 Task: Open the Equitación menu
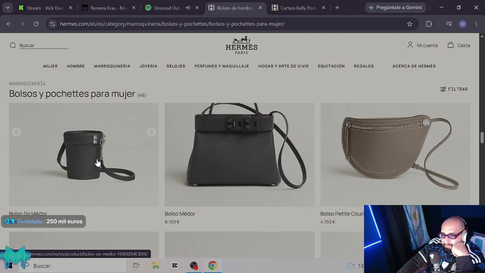pos(331,66)
